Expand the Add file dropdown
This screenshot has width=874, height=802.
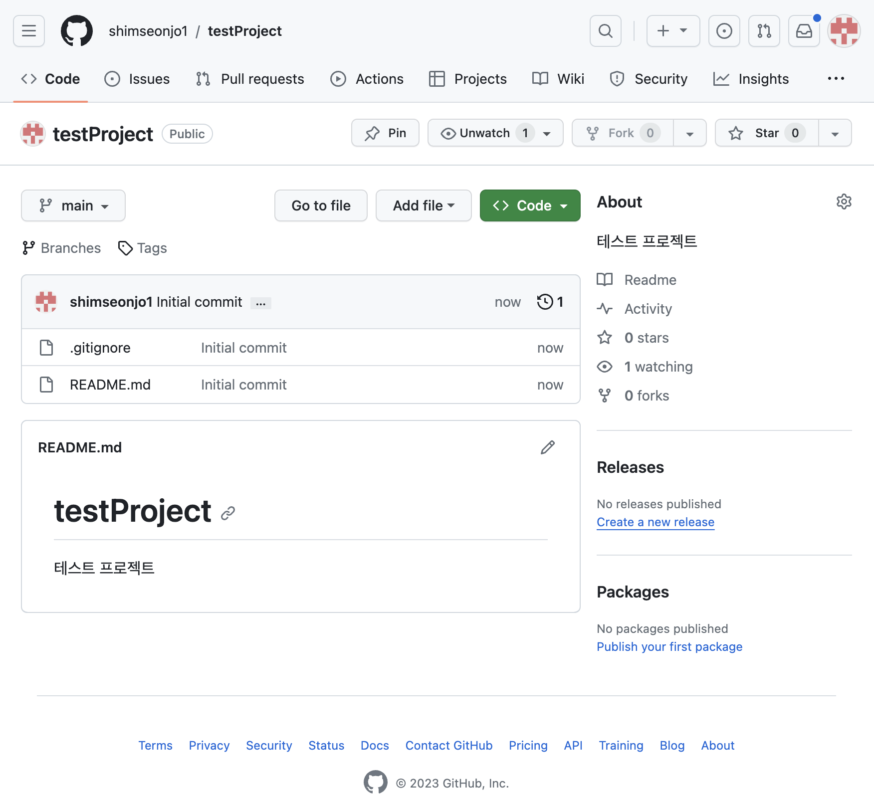(423, 205)
